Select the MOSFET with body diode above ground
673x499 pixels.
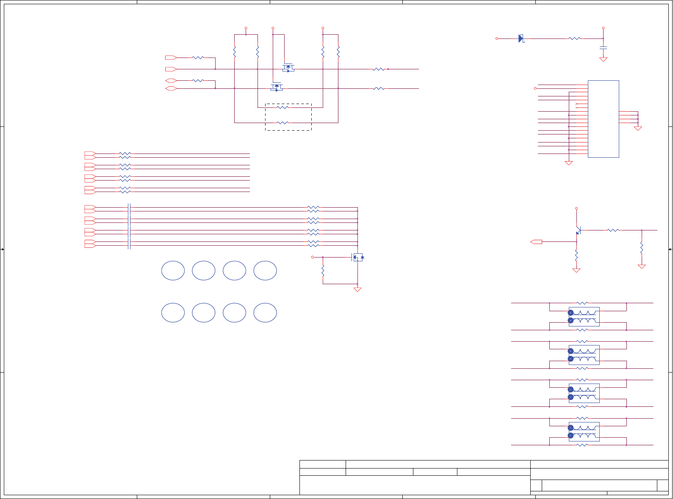pos(358,257)
